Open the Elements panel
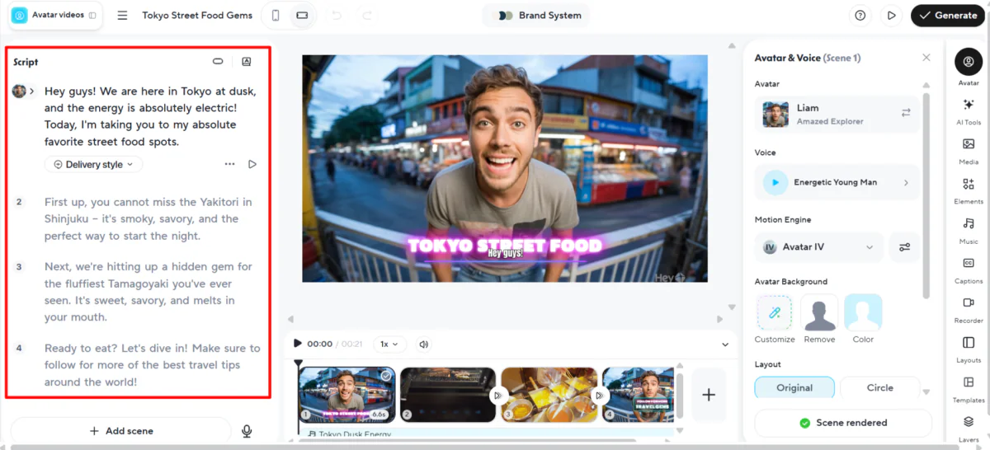990x450 pixels. coord(968,189)
